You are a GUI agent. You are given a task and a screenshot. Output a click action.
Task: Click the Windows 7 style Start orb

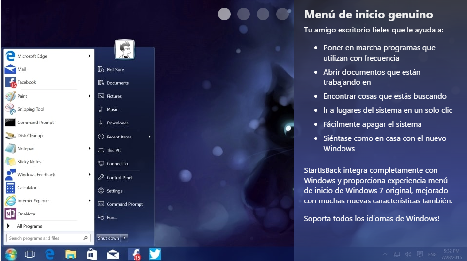[x=11, y=254]
